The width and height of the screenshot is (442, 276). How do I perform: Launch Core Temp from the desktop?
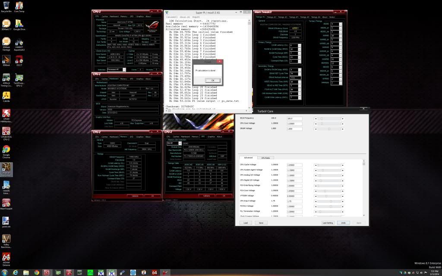pos(19,7)
